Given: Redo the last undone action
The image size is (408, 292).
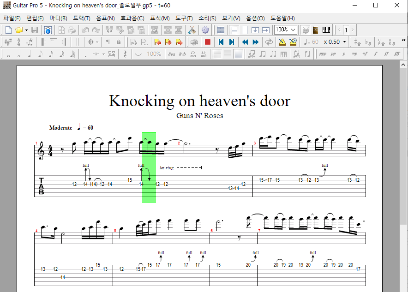Looking at the screenshot, I should pos(96,30).
